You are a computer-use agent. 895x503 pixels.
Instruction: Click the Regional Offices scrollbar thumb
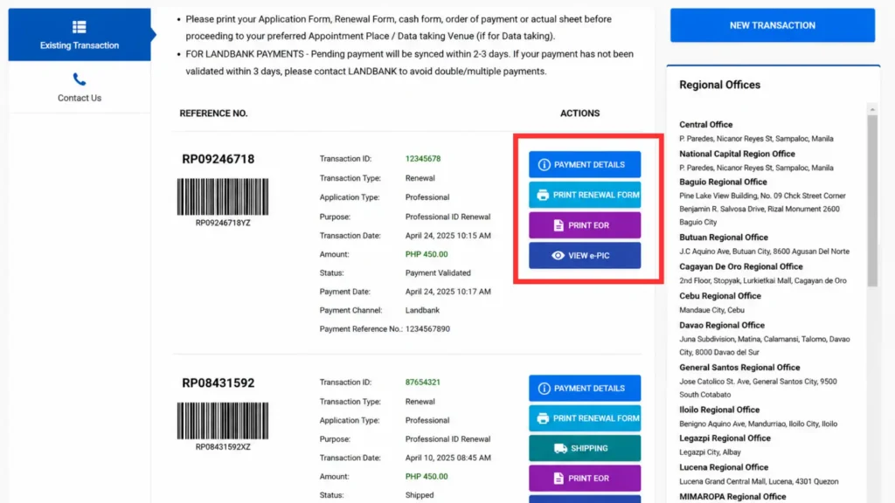click(x=872, y=200)
